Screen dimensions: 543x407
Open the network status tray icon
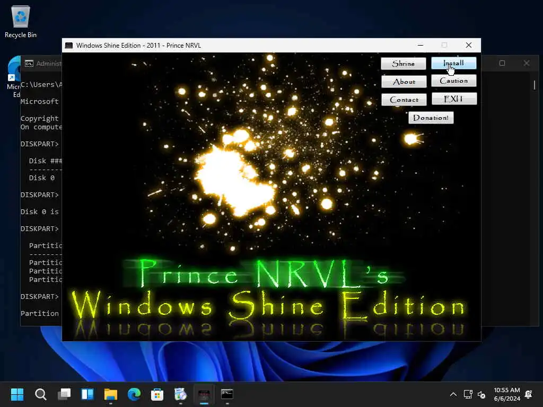(468, 394)
